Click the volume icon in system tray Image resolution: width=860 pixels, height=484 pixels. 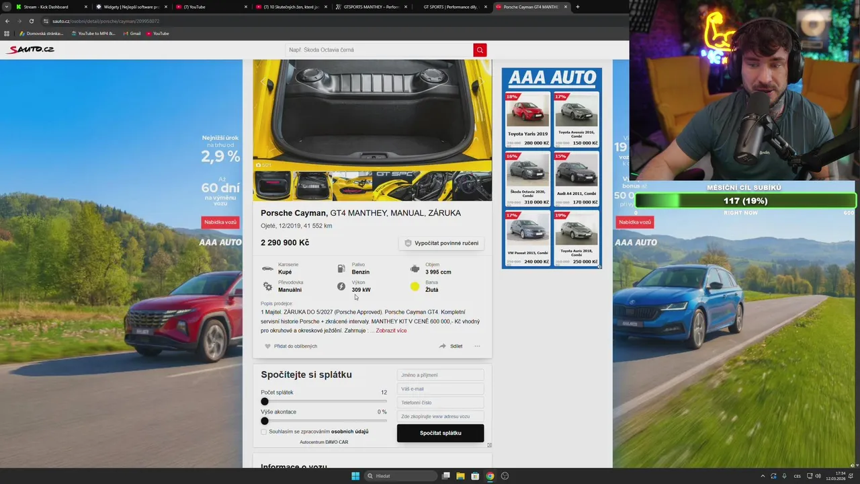point(818,476)
